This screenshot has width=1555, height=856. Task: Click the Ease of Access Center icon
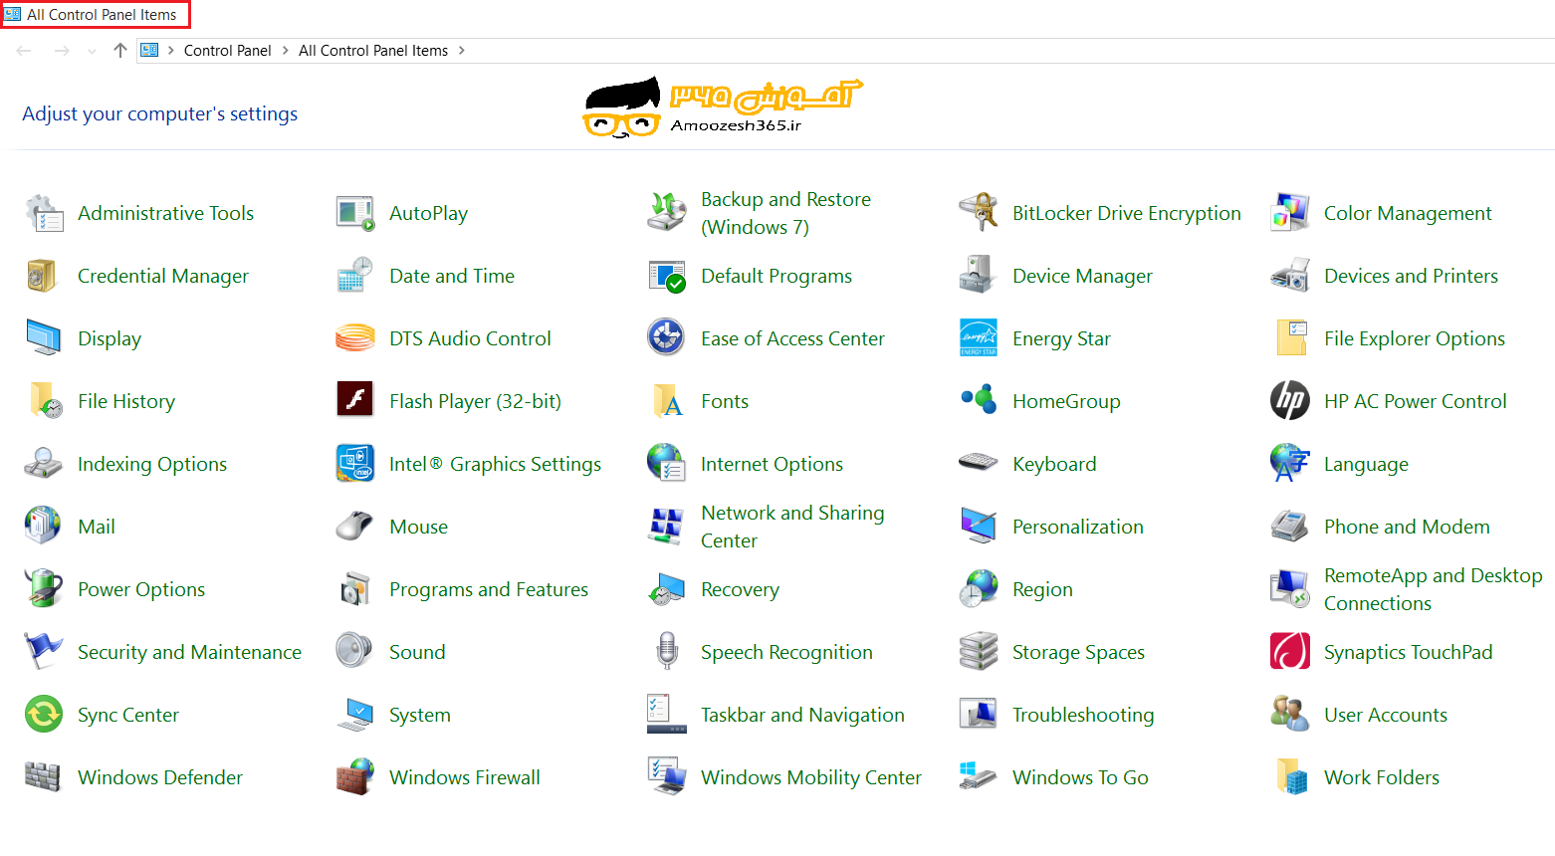click(667, 338)
